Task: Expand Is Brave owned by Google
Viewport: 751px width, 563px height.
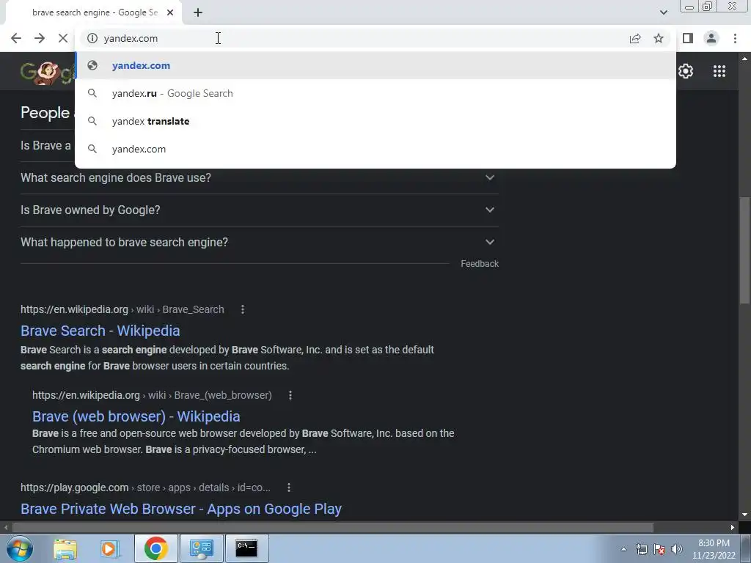Action: pyautogui.click(x=259, y=210)
